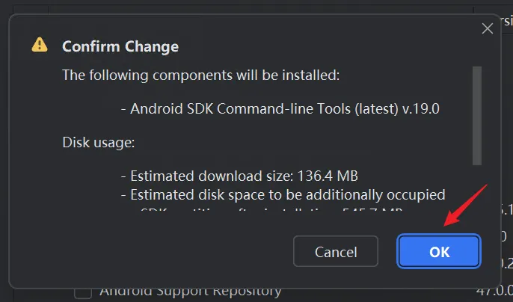Viewport: 513px width, 302px height.
Task: Click the Android SDK Command-line Tools v.19.0 line
Action: coord(280,108)
